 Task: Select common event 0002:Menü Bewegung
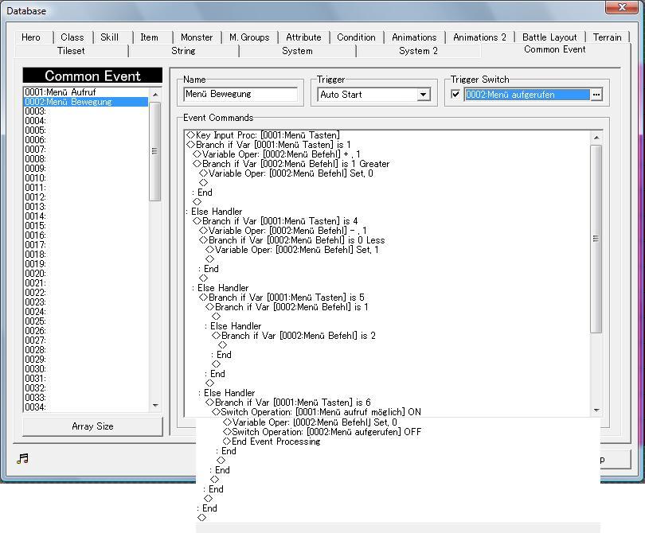click(x=85, y=102)
